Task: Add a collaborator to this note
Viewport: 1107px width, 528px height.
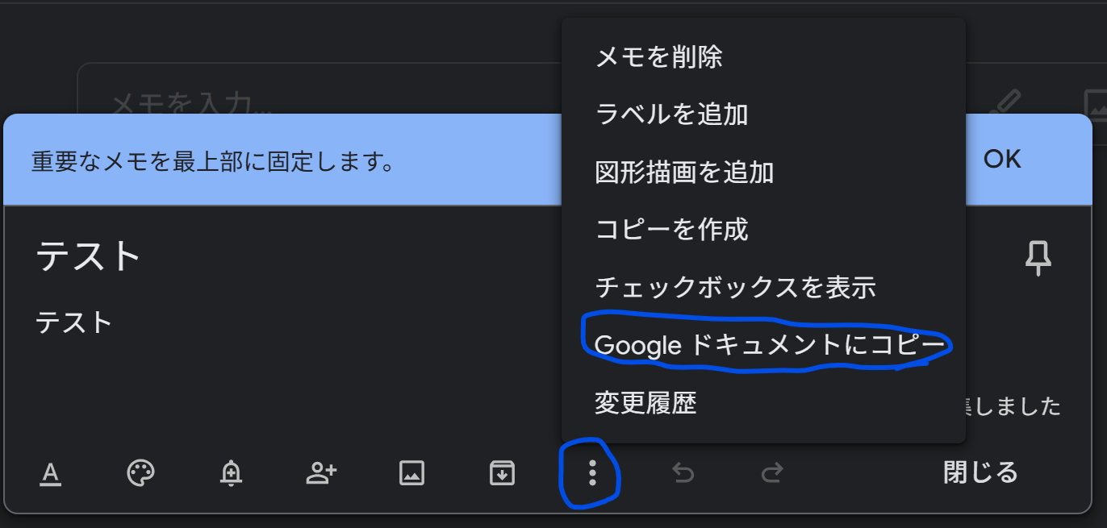Action: [x=321, y=473]
